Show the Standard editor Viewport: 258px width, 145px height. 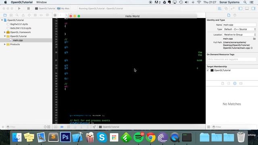coord(220,8)
